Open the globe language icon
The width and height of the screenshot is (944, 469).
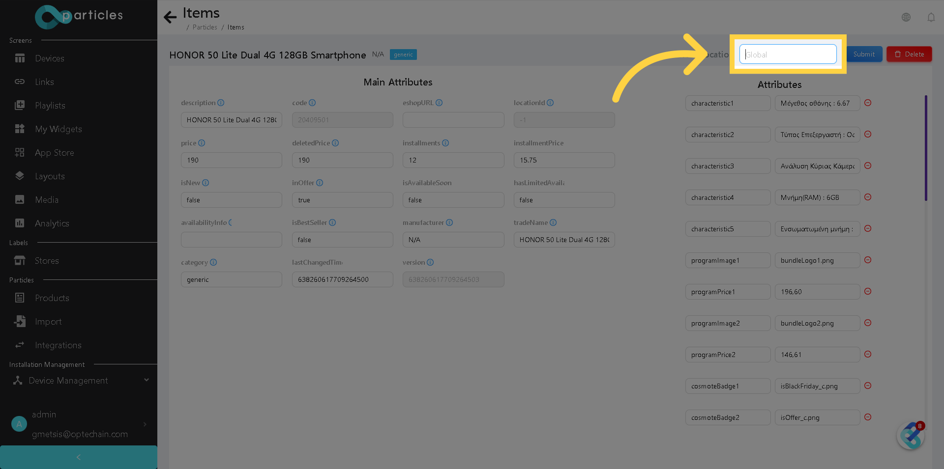tap(906, 17)
